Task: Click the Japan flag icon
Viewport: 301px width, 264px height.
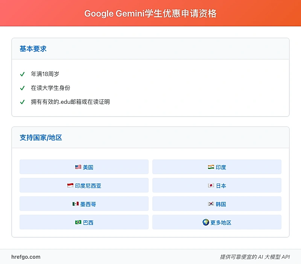Action: tap(211, 185)
